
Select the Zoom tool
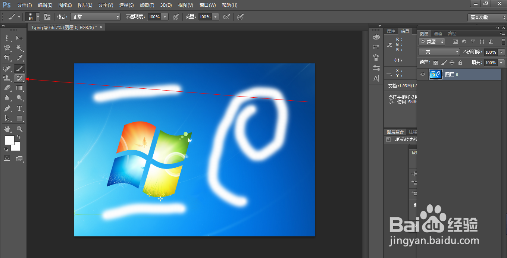[19, 129]
